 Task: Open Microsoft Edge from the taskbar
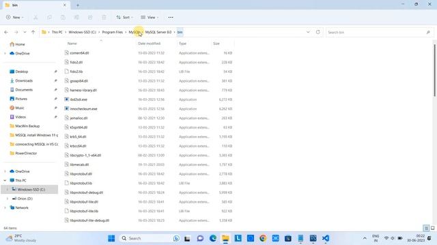(213, 238)
